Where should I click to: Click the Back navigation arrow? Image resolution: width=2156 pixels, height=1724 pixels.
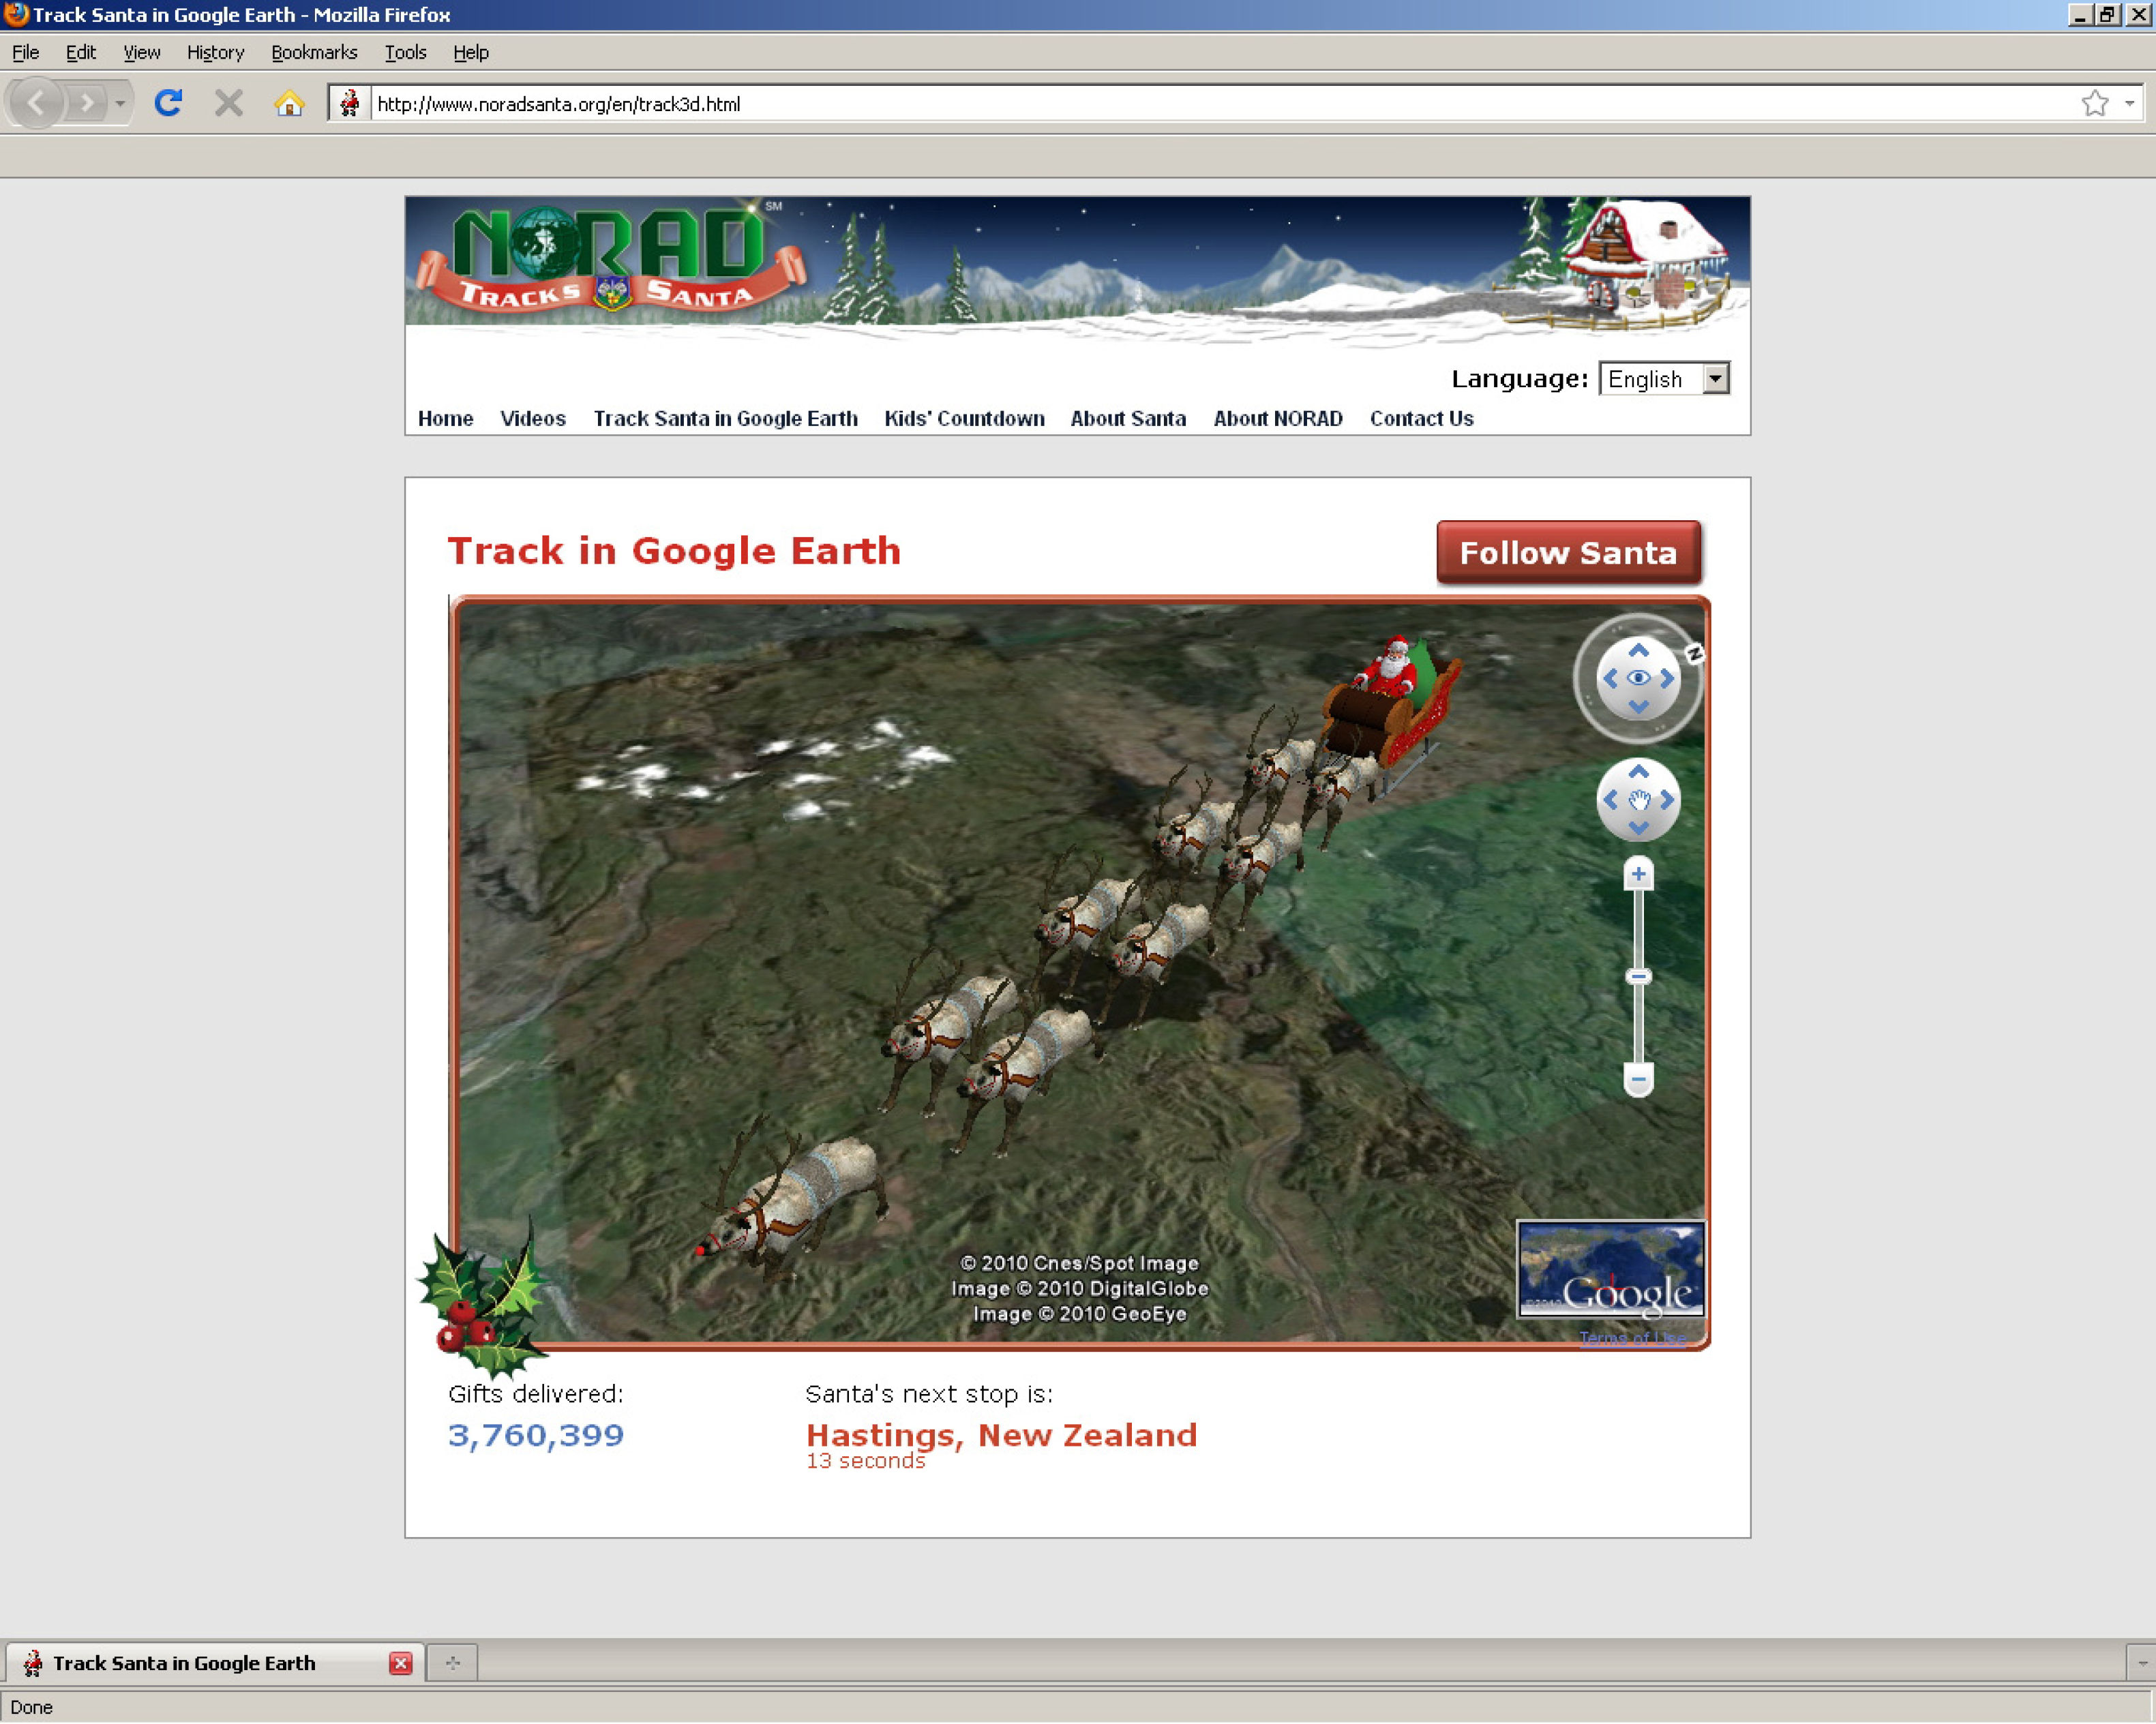(37, 103)
